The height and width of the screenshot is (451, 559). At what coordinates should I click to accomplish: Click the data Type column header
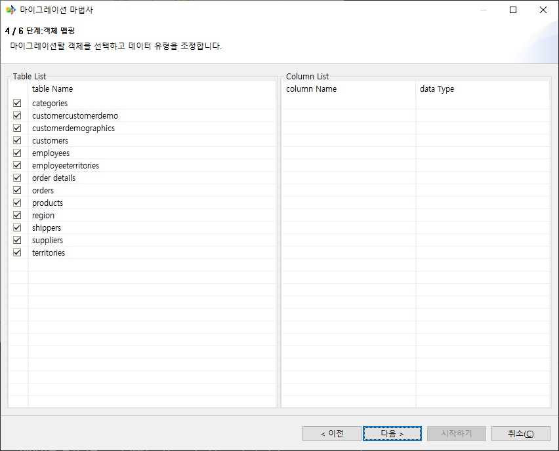(437, 89)
